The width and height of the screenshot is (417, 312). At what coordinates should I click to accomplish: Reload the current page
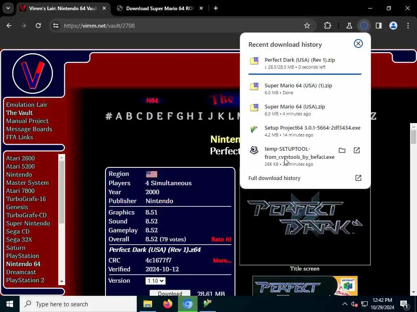coord(38,26)
